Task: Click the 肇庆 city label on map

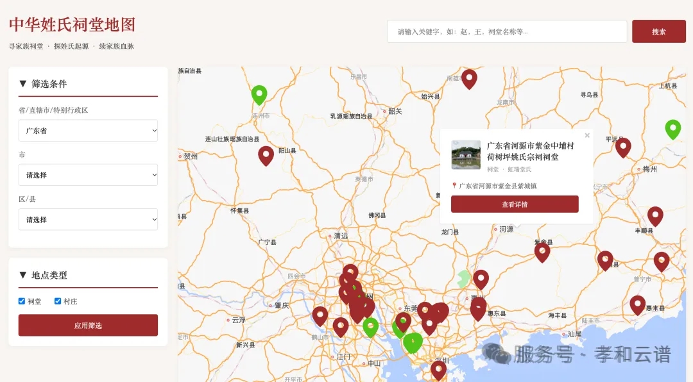Action: (x=282, y=306)
